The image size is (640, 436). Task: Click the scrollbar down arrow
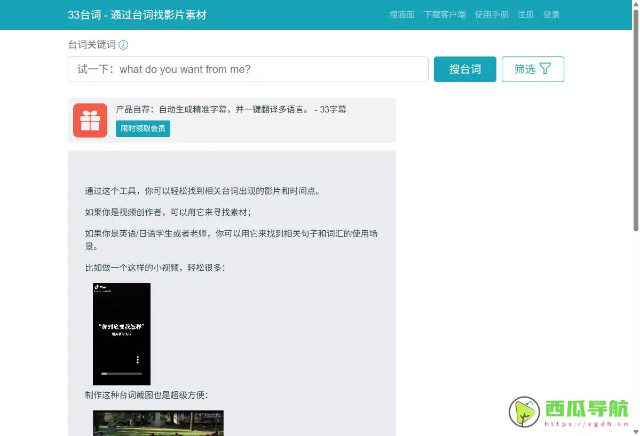coord(635,432)
